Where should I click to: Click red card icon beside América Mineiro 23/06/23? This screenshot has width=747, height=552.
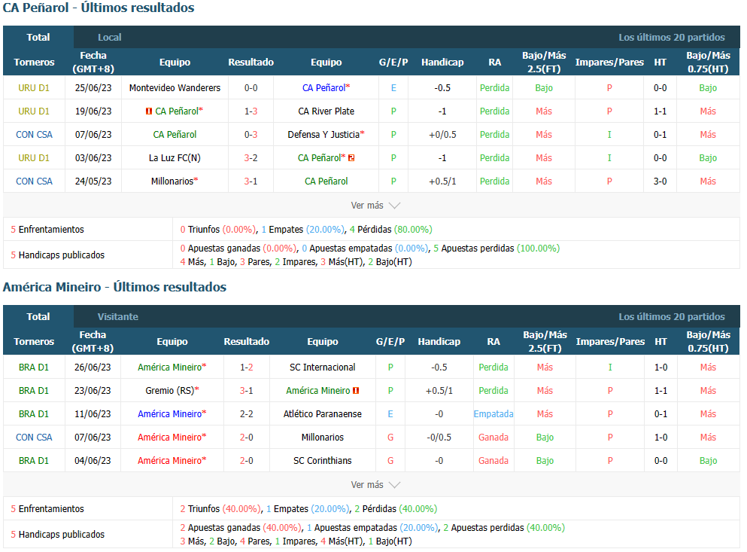click(356, 391)
